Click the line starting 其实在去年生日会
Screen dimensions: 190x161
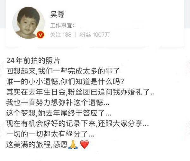tap(80, 92)
